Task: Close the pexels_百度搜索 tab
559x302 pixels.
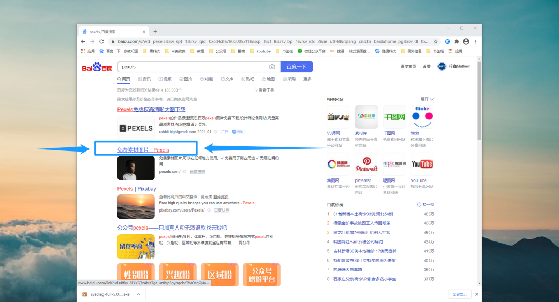Action: point(144,32)
